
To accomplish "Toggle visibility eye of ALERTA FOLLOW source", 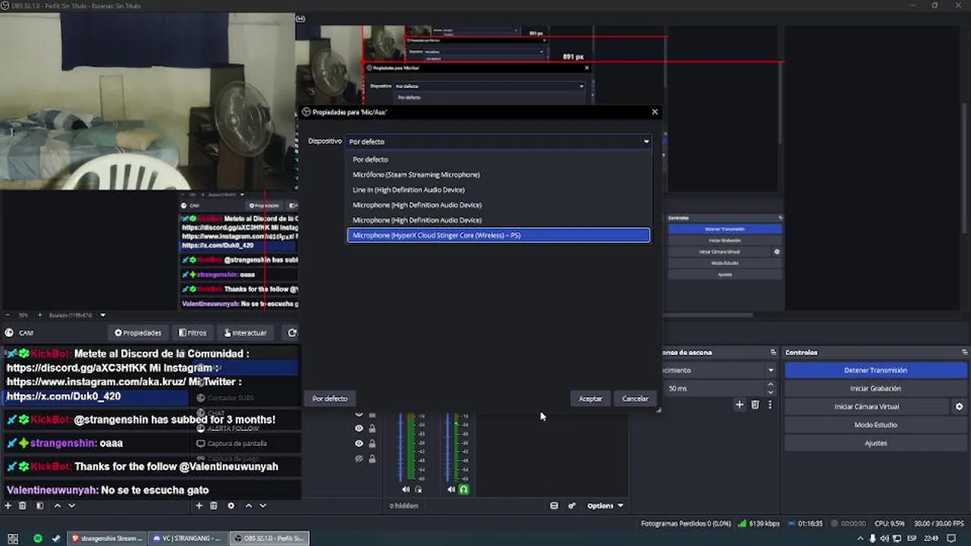I will 359,428.
